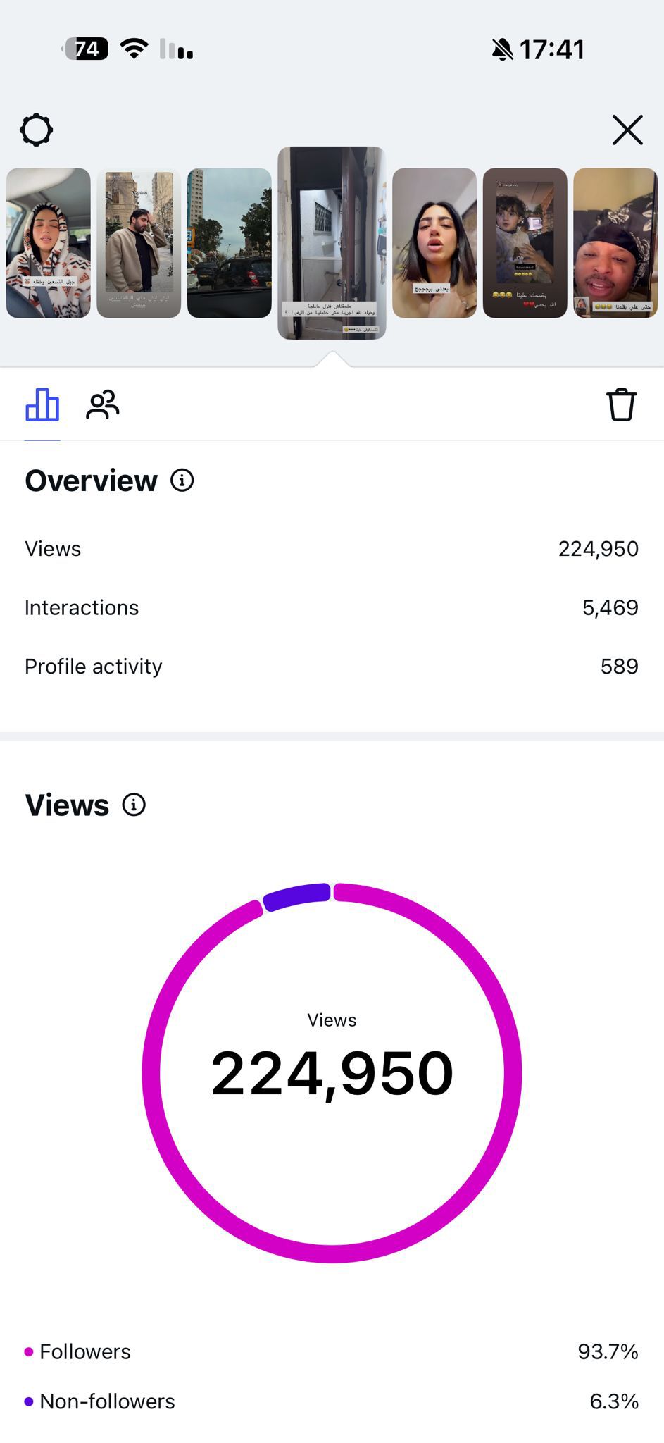This screenshot has width=664, height=1443.
Task: Close the story insights screen
Action: [x=627, y=130]
